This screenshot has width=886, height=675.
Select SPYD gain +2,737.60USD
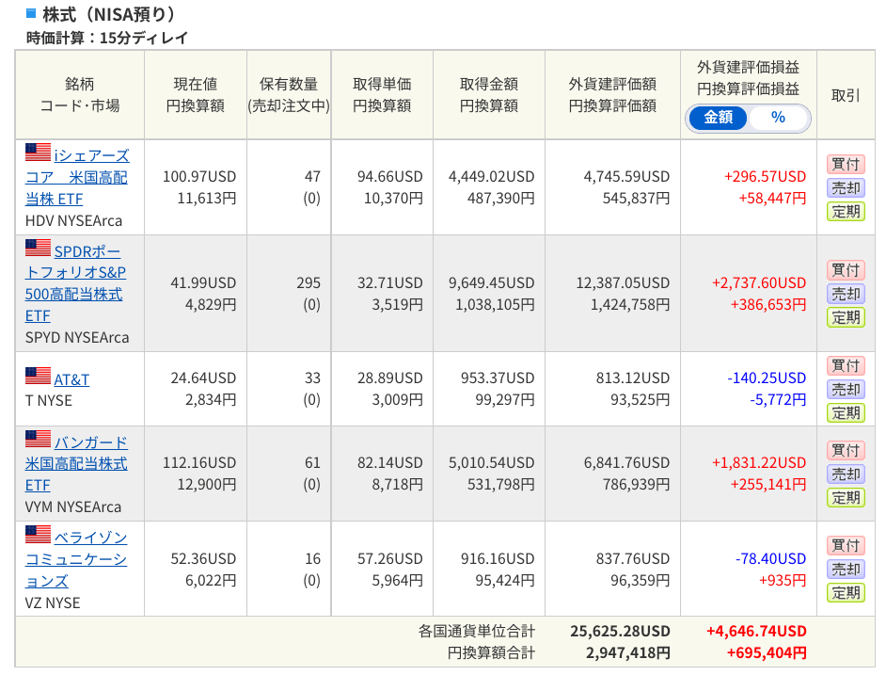759,283
